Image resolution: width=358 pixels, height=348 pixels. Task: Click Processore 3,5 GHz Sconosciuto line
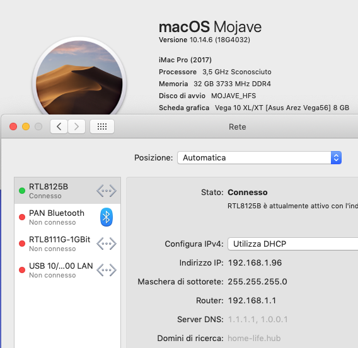tap(215, 72)
